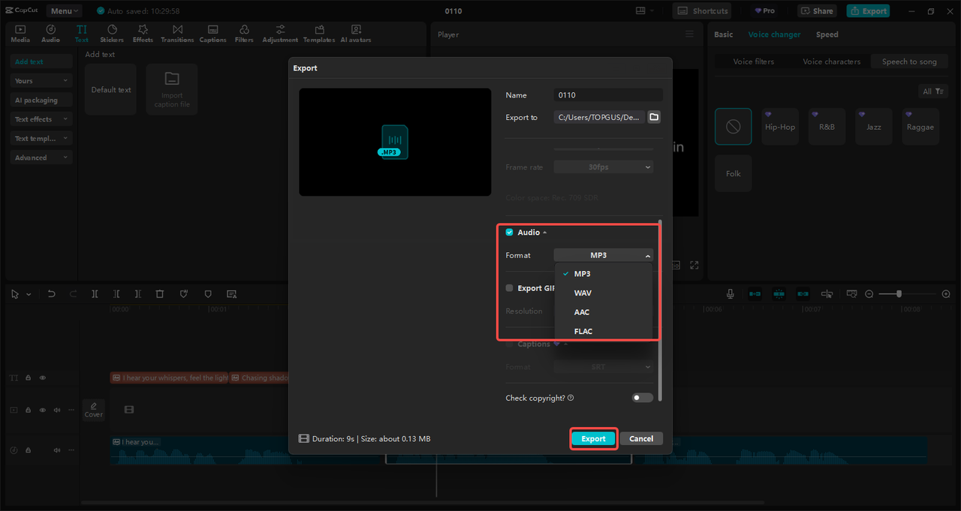Click the delete trash icon in timeline toolbar
The image size is (961, 511).
160,294
